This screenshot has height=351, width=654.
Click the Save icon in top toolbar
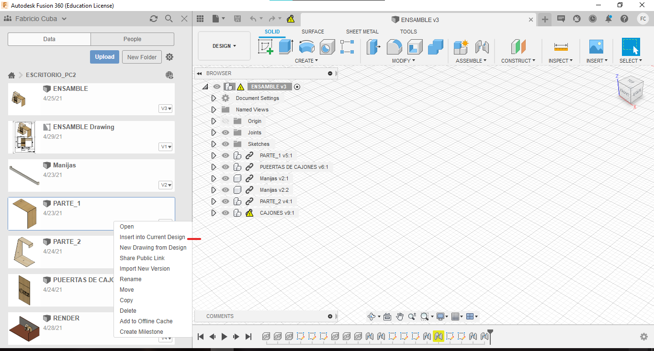click(237, 19)
